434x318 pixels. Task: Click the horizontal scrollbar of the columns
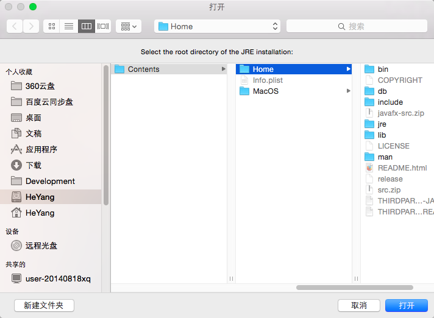click(355, 288)
